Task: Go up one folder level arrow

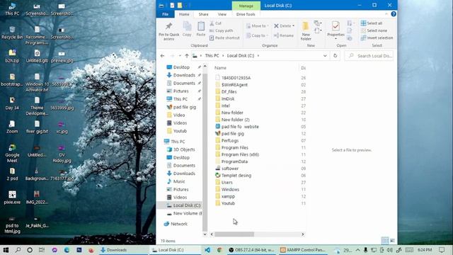Action: (x=187, y=55)
